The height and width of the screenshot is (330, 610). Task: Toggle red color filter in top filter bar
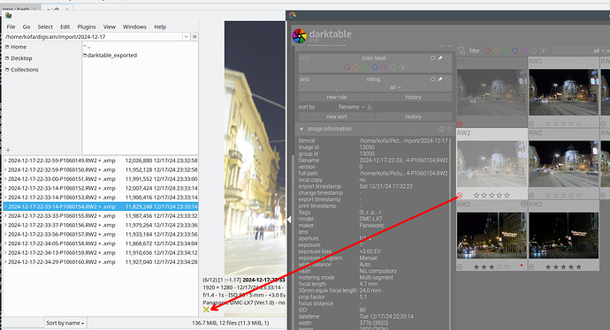(487, 51)
